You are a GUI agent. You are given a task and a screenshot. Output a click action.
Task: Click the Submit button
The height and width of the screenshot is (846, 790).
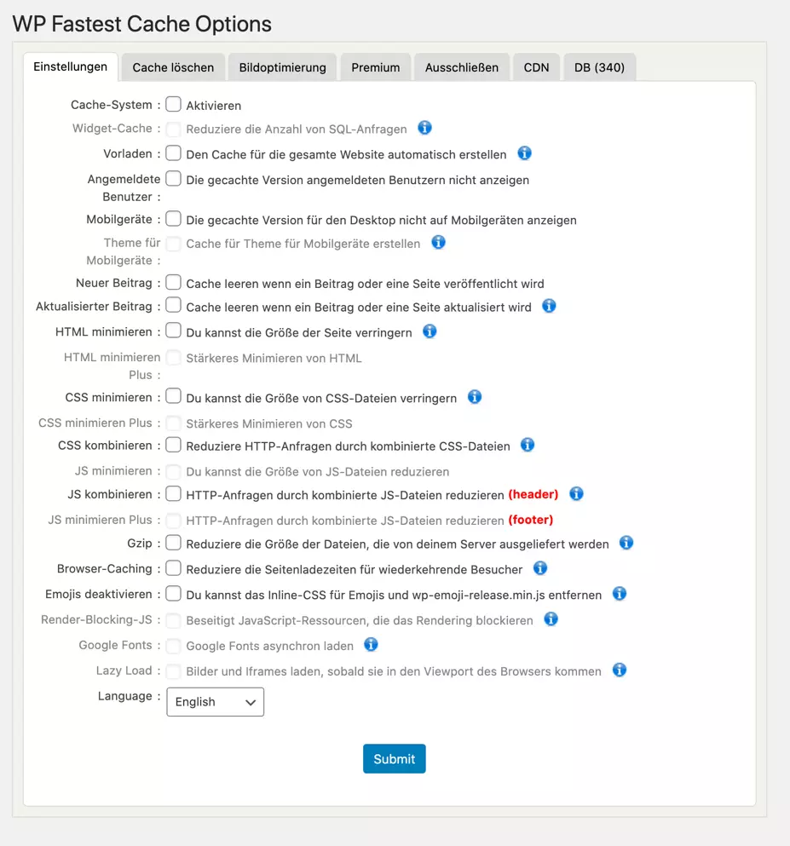[x=395, y=758]
